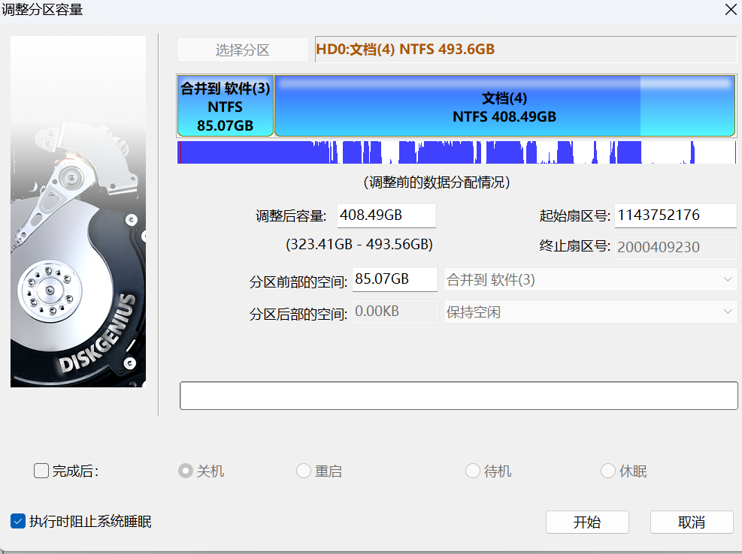742x554 pixels.
Task: Click the 终止扇区号 field showing 2000409230
Action: click(676, 247)
